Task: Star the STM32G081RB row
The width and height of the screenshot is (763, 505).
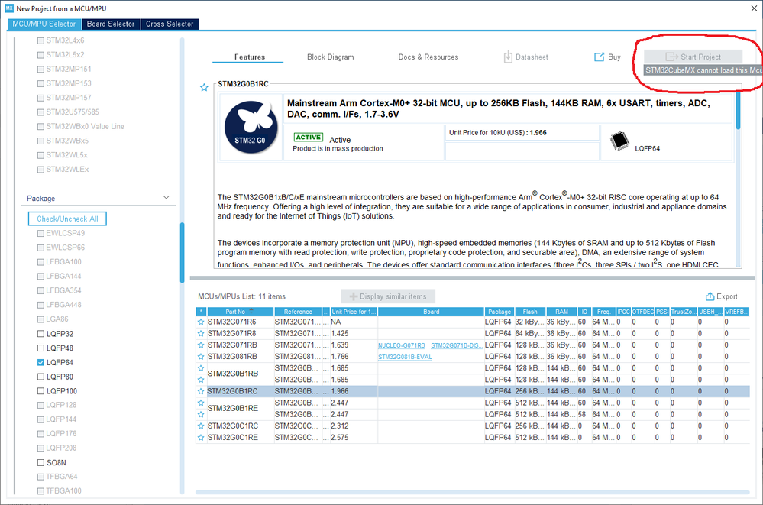Action: pos(200,357)
